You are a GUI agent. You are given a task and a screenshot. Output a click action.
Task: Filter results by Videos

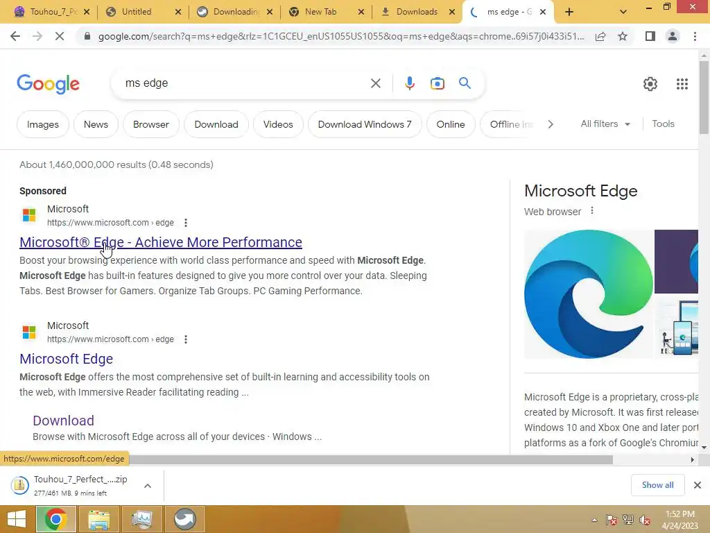(x=278, y=124)
